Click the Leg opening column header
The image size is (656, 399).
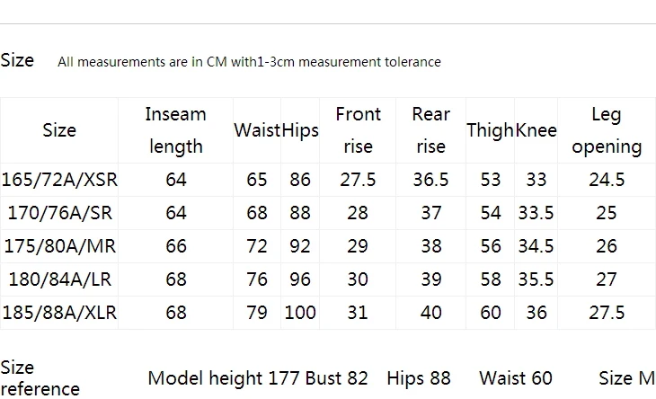(x=607, y=130)
